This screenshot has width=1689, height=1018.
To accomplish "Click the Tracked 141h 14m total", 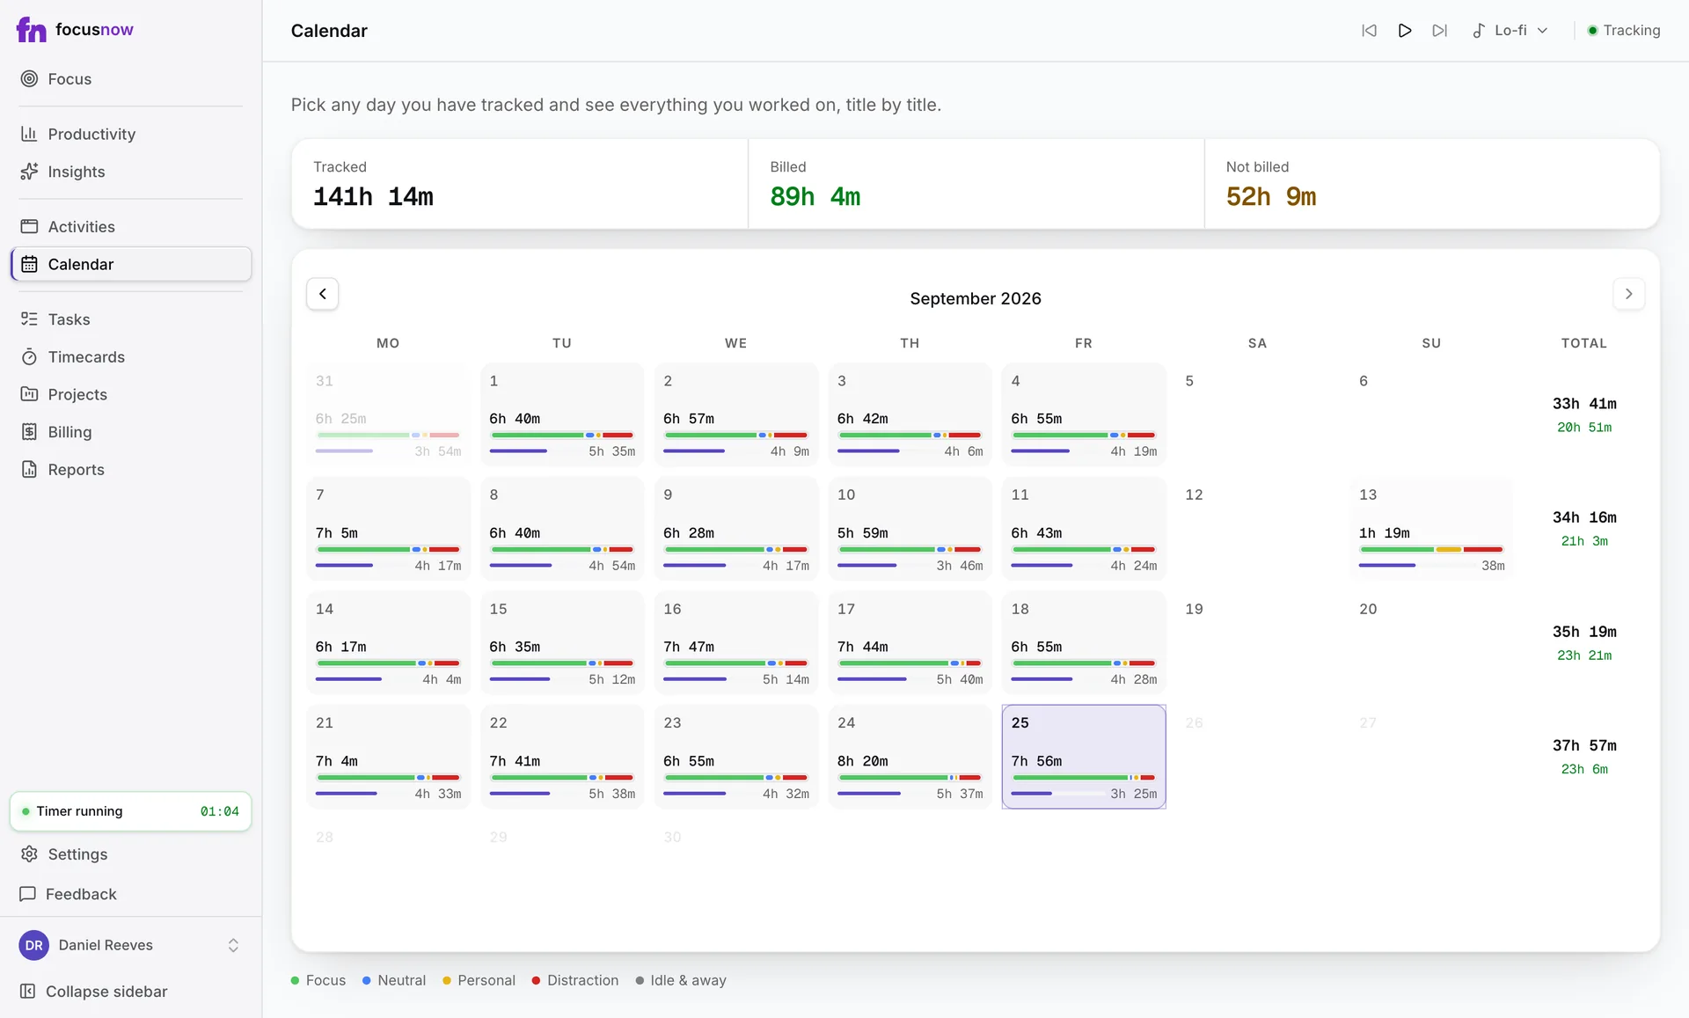I will click(x=373, y=197).
